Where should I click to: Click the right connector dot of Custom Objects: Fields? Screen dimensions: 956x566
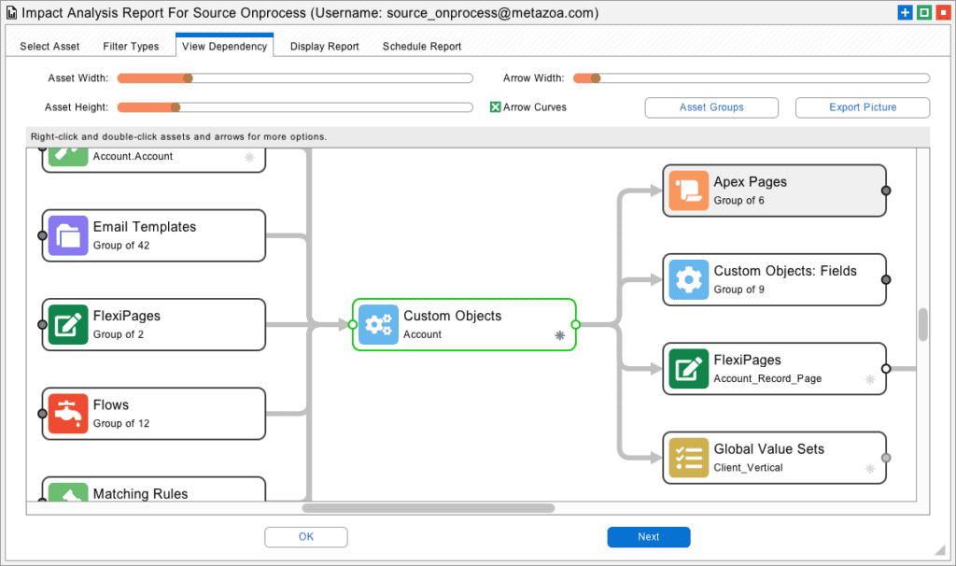point(886,279)
